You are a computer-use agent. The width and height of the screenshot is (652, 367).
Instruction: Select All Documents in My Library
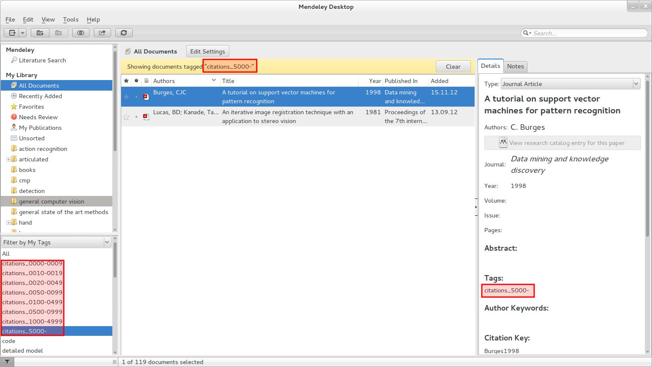(x=57, y=86)
